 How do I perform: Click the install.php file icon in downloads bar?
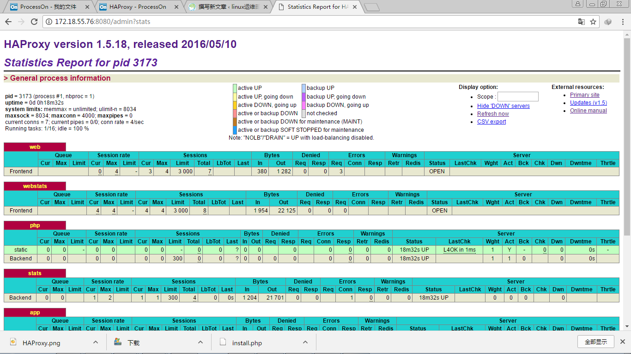click(223, 342)
